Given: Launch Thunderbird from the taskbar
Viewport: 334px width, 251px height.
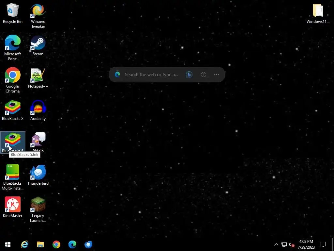Looking at the screenshot, I should coord(88,244).
